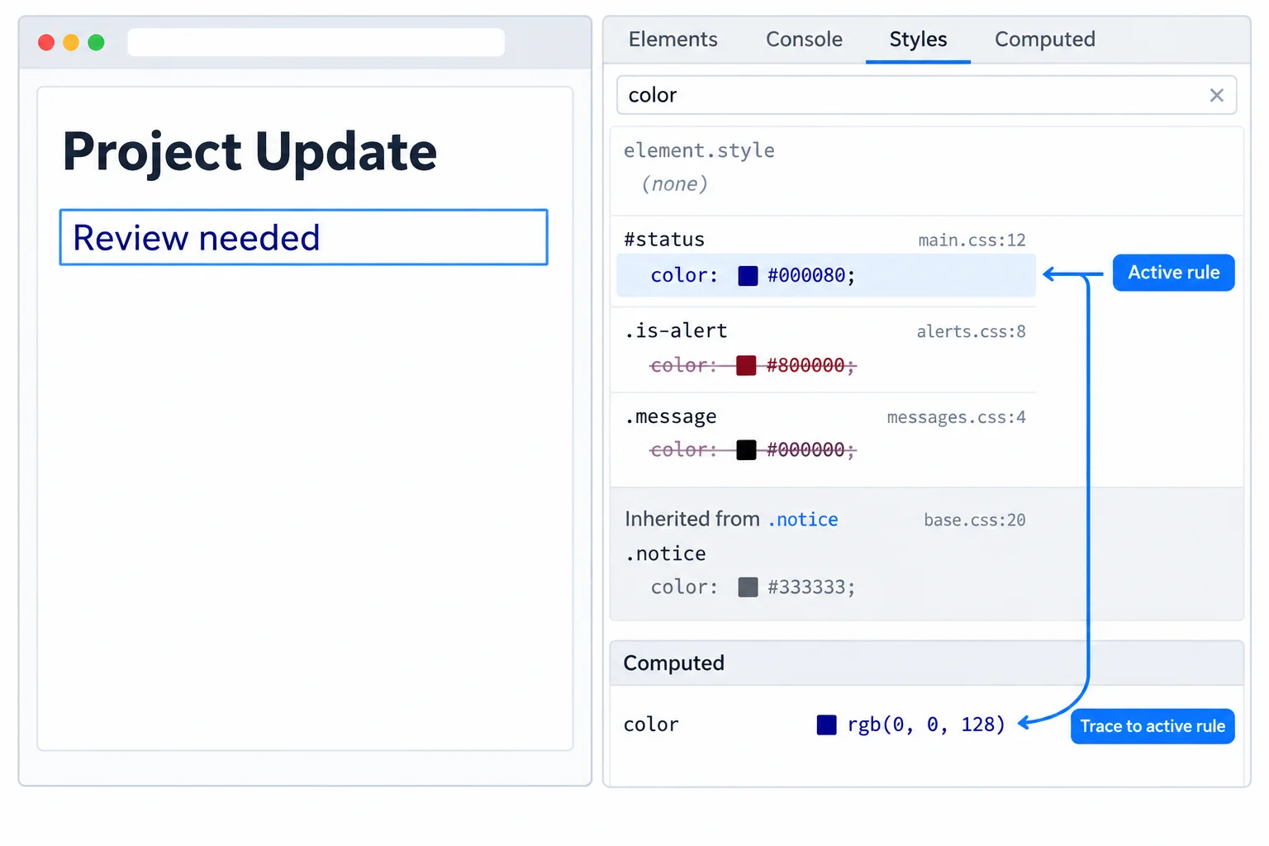The width and height of the screenshot is (1269, 846).
Task: Click the yellow minimize window dot
Action: tap(71, 42)
